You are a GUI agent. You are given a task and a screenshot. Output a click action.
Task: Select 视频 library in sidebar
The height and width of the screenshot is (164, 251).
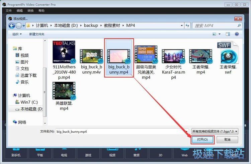point(22,55)
